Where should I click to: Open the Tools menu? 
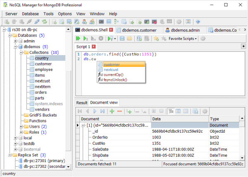pyautogui.click(x=48, y=14)
